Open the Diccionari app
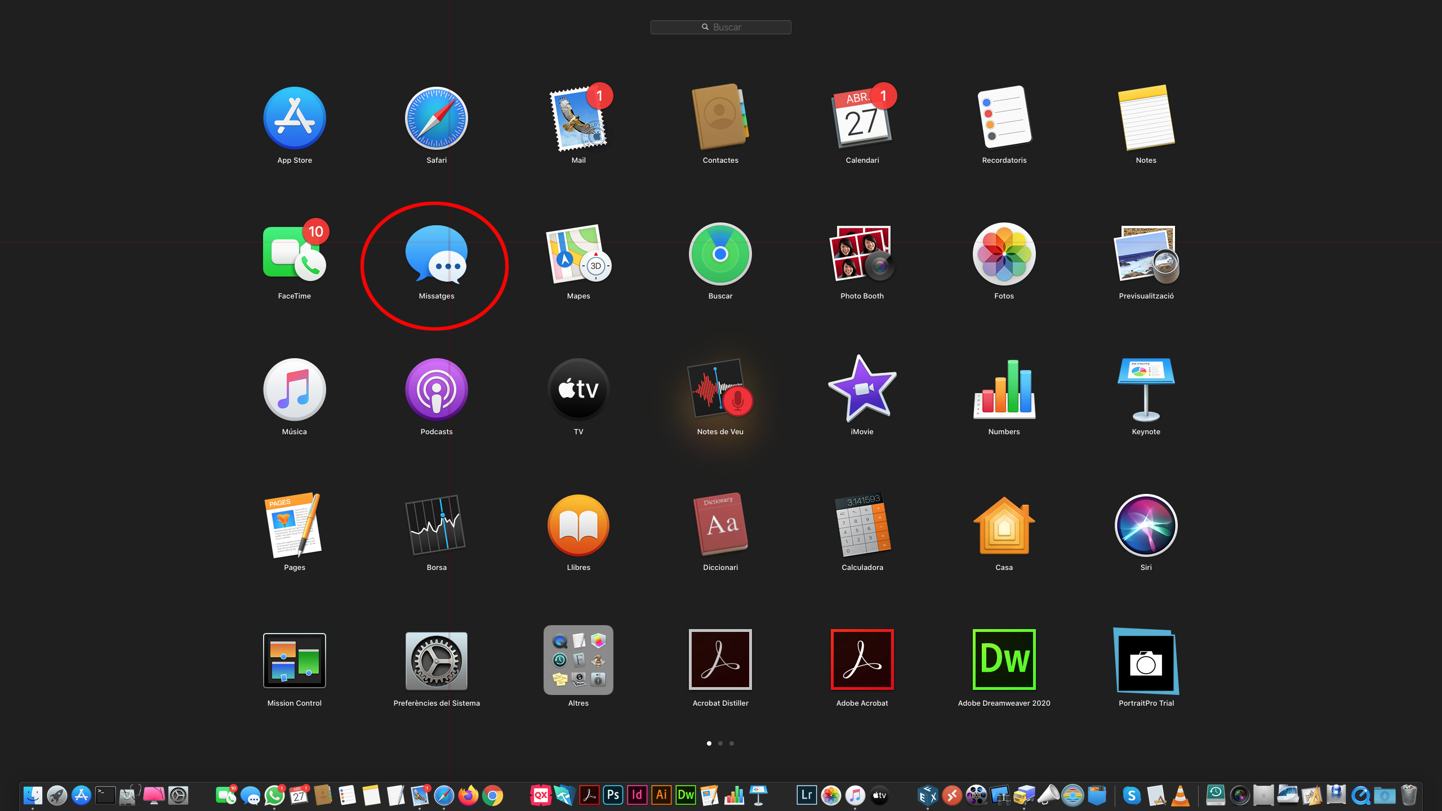The width and height of the screenshot is (1442, 811). click(x=720, y=525)
